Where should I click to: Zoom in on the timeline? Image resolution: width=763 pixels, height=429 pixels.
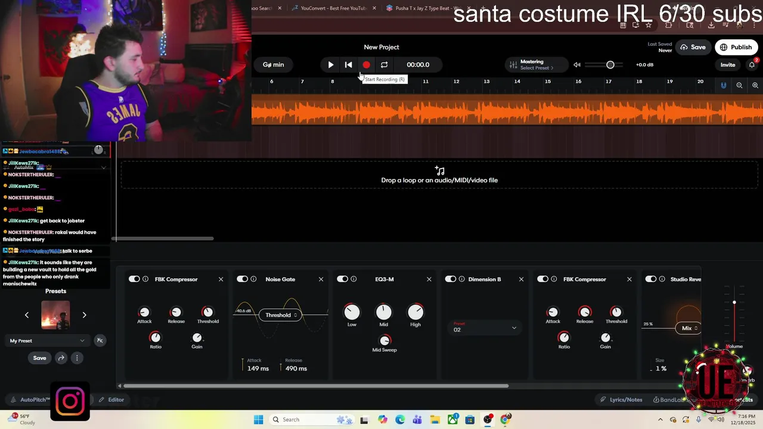tap(755, 85)
